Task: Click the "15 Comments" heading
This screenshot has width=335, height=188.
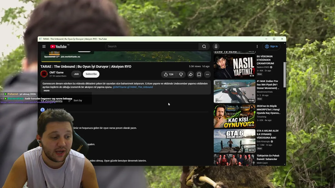Action: point(52,101)
